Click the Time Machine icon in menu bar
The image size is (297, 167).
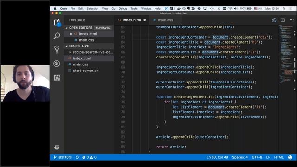[x=212, y=8]
